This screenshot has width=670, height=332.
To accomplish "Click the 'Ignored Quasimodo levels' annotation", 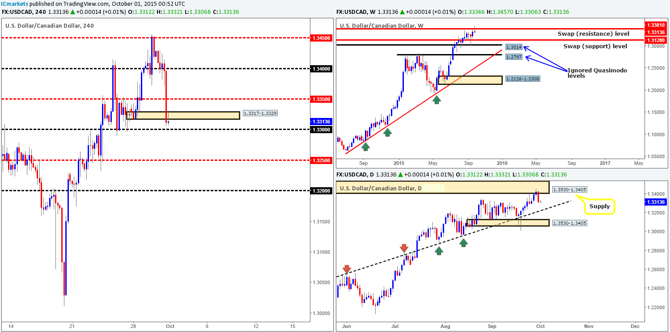I will tap(597, 73).
